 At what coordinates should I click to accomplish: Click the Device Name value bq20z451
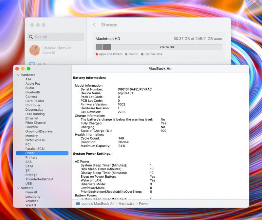click(125, 93)
